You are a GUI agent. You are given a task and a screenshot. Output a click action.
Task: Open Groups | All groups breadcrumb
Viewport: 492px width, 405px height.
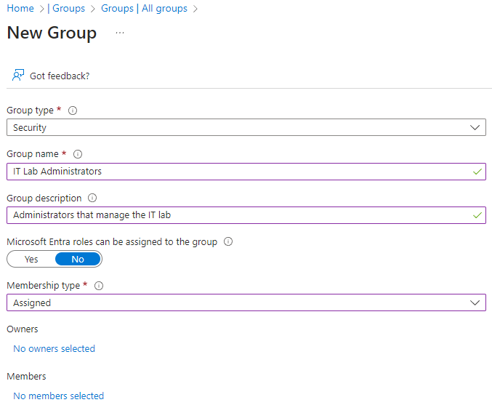[x=144, y=9]
